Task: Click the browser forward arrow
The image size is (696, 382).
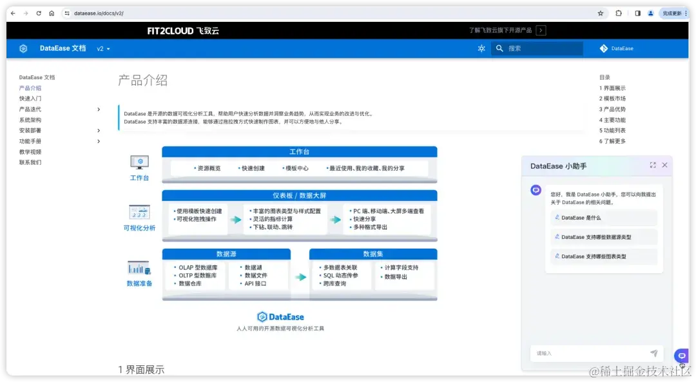Action: (26, 14)
